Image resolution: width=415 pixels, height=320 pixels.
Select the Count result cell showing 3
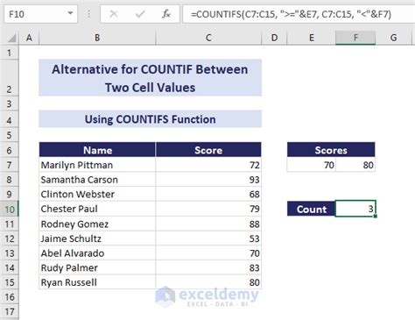pyautogui.click(x=355, y=209)
